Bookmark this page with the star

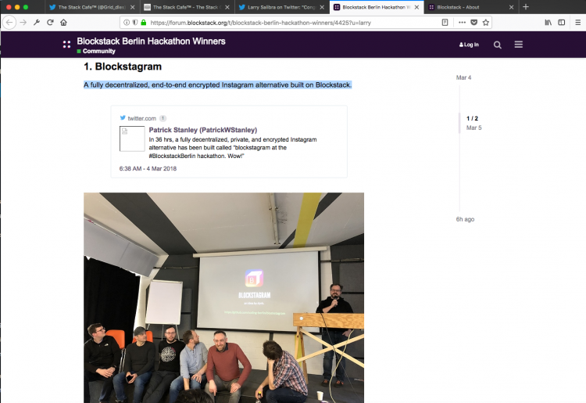pyautogui.click(x=486, y=23)
